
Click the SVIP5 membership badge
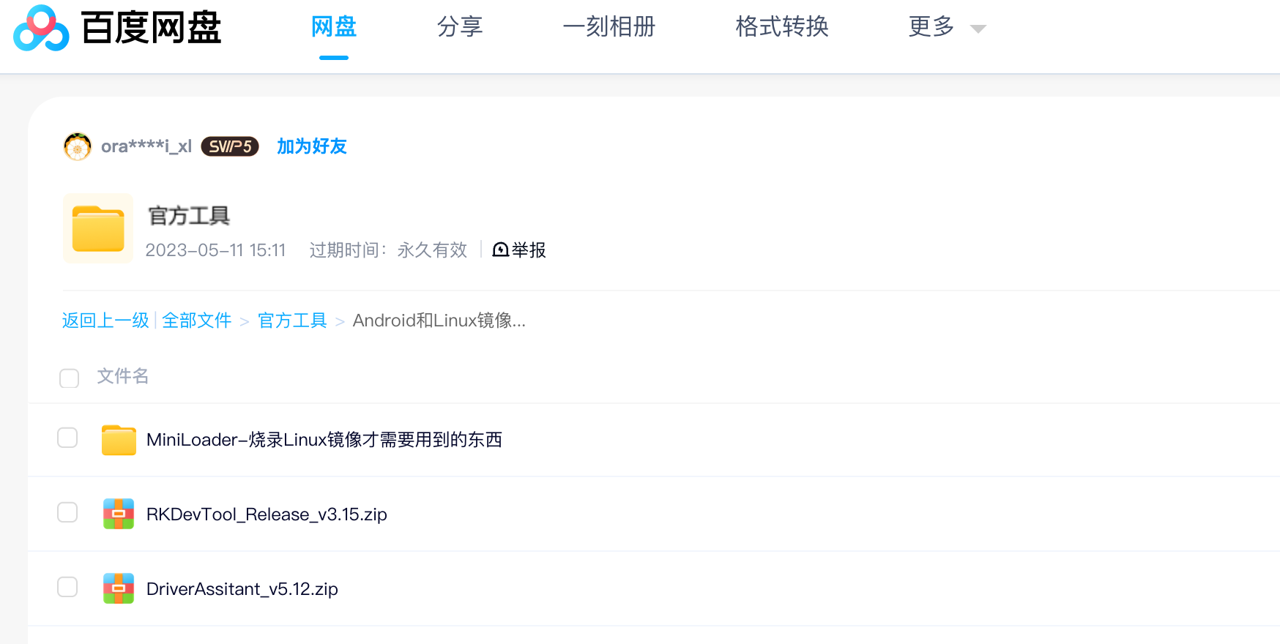[230, 146]
